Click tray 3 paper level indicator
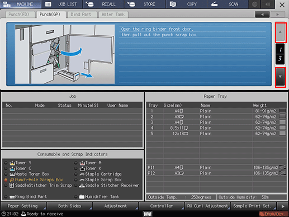Image resolution: width=289 pixels, height=217 pixels. point(283,122)
